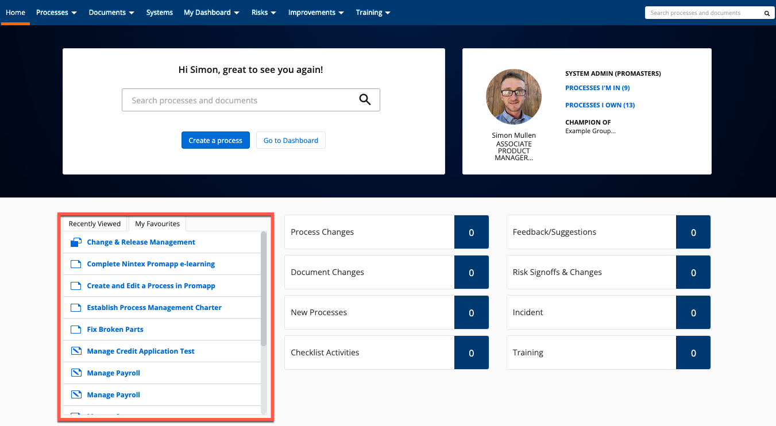The image size is (776, 426).
Task: Open the Document Changes tile
Action: click(x=387, y=272)
